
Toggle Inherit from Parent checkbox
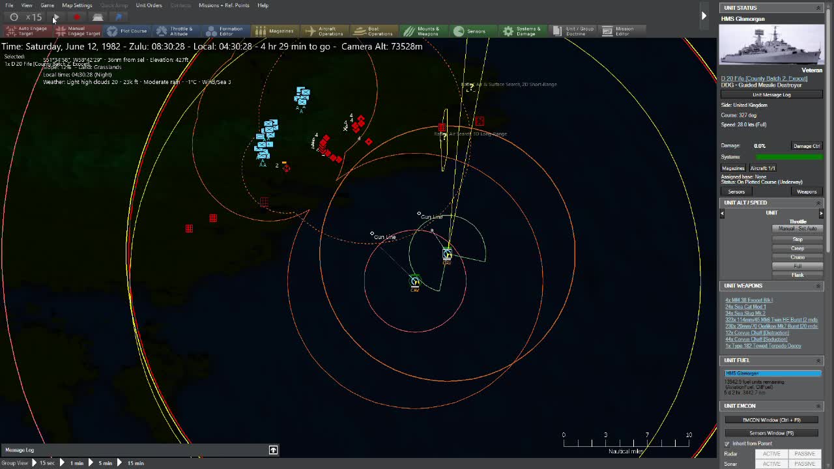tap(727, 444)
